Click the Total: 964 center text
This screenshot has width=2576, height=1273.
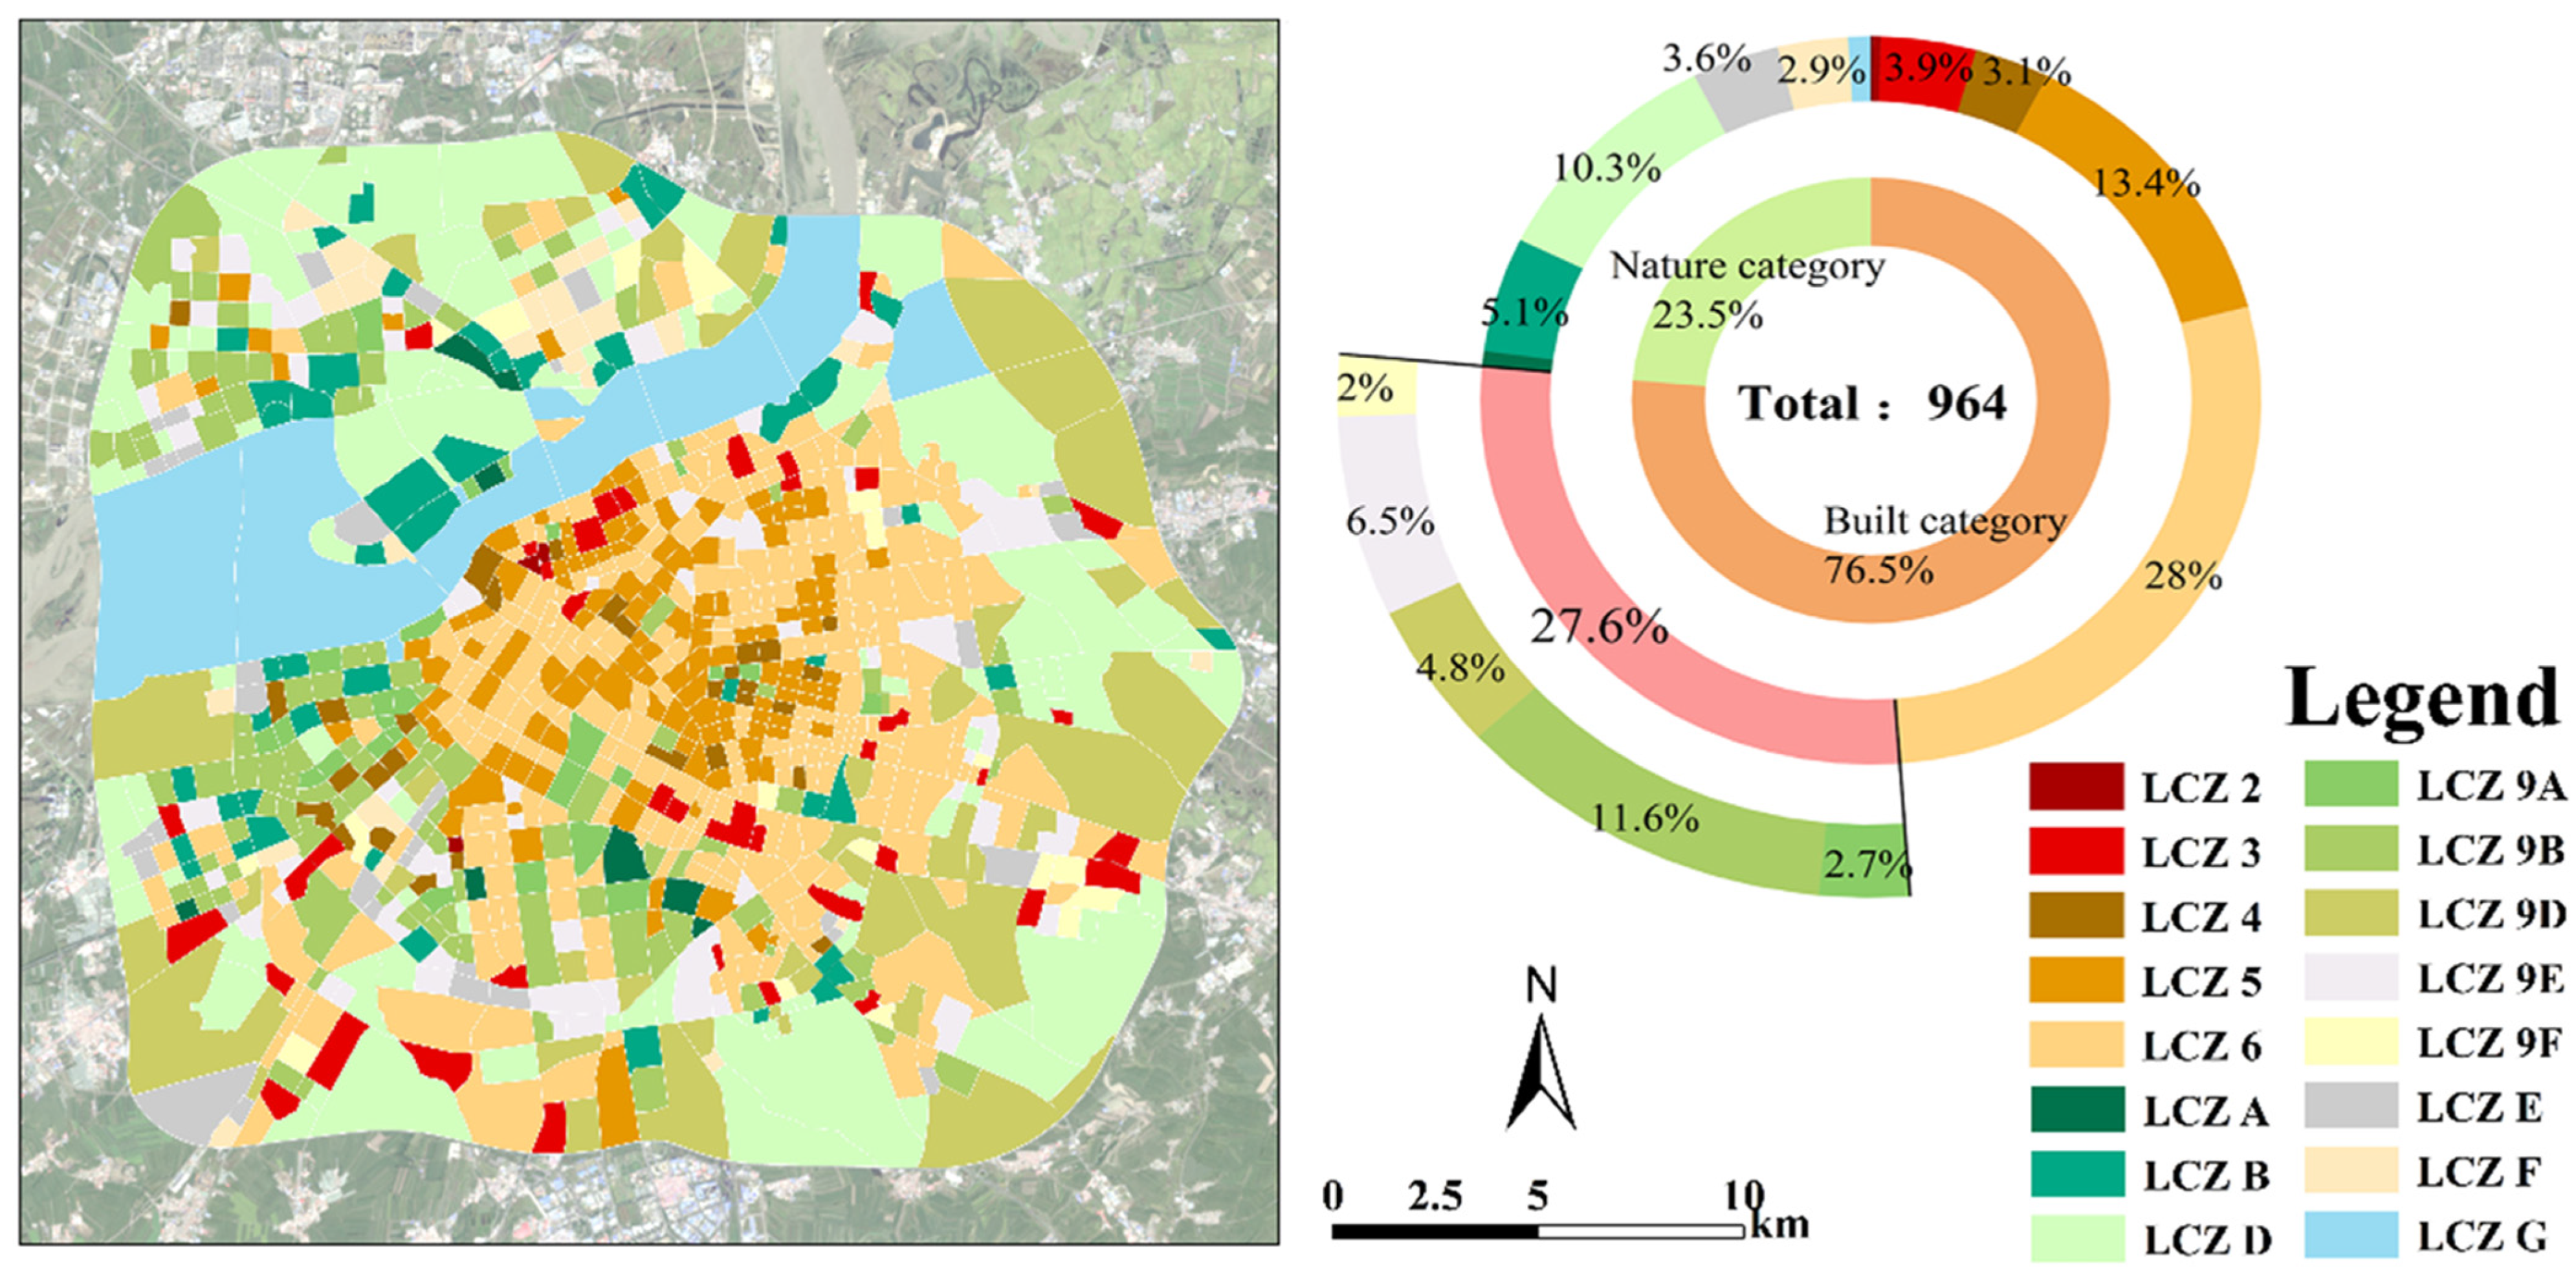[x=1872, y=403]
